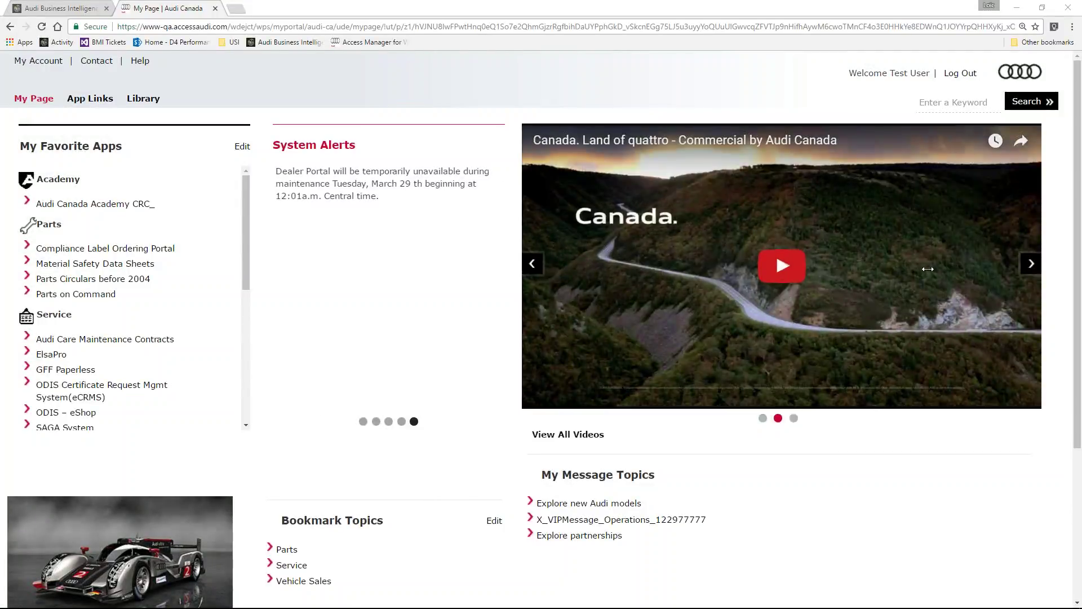Open the App Links tab
The height and width of the screenshot is (609, 1082).
click(x=90, y=99)
